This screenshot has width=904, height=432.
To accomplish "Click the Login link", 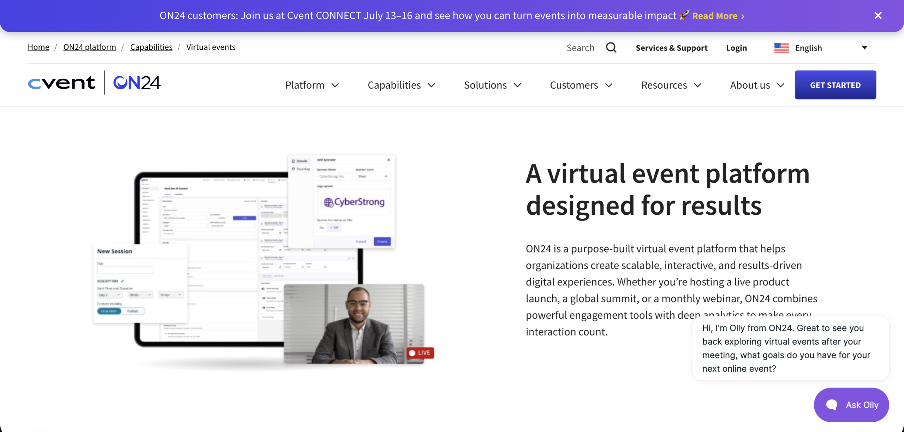I will (736, 48).
